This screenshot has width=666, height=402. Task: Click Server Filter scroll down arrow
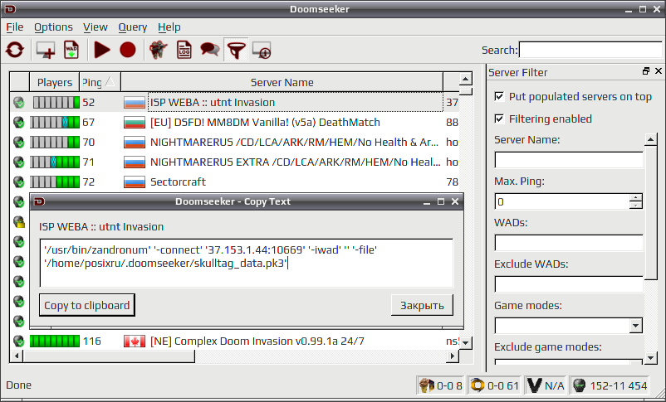pos(651,358)
